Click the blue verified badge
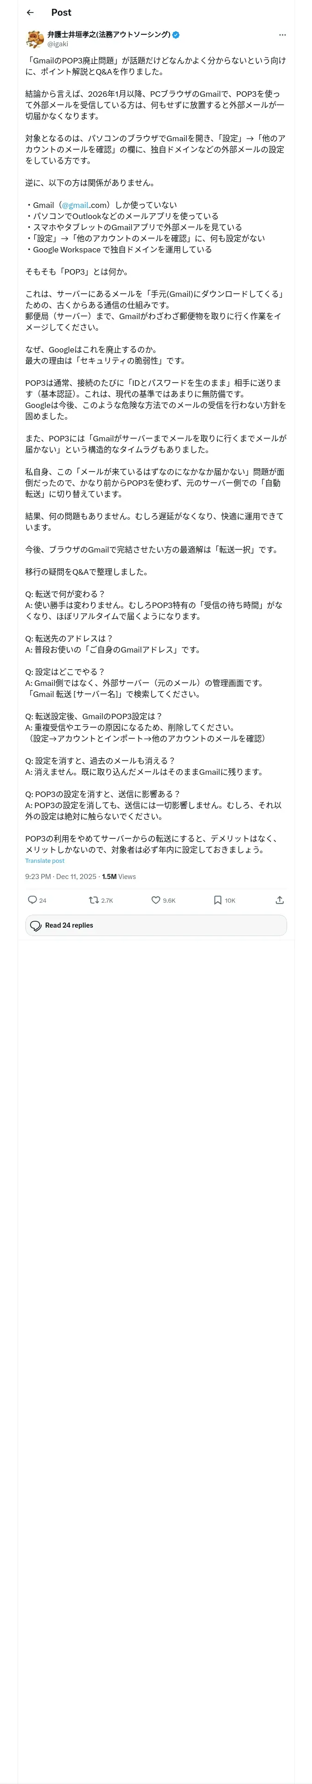This screenshot has width=312, height=1784. 176,35
